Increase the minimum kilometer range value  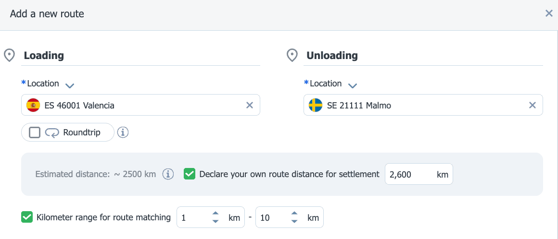click(215, 214)
